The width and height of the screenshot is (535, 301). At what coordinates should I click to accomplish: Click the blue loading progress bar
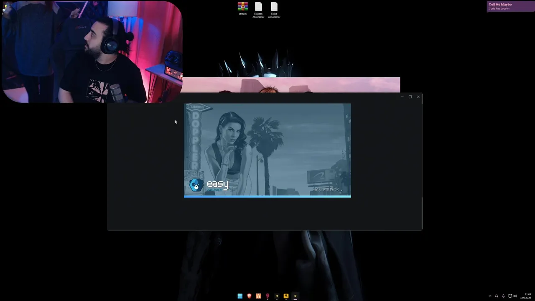267,196
